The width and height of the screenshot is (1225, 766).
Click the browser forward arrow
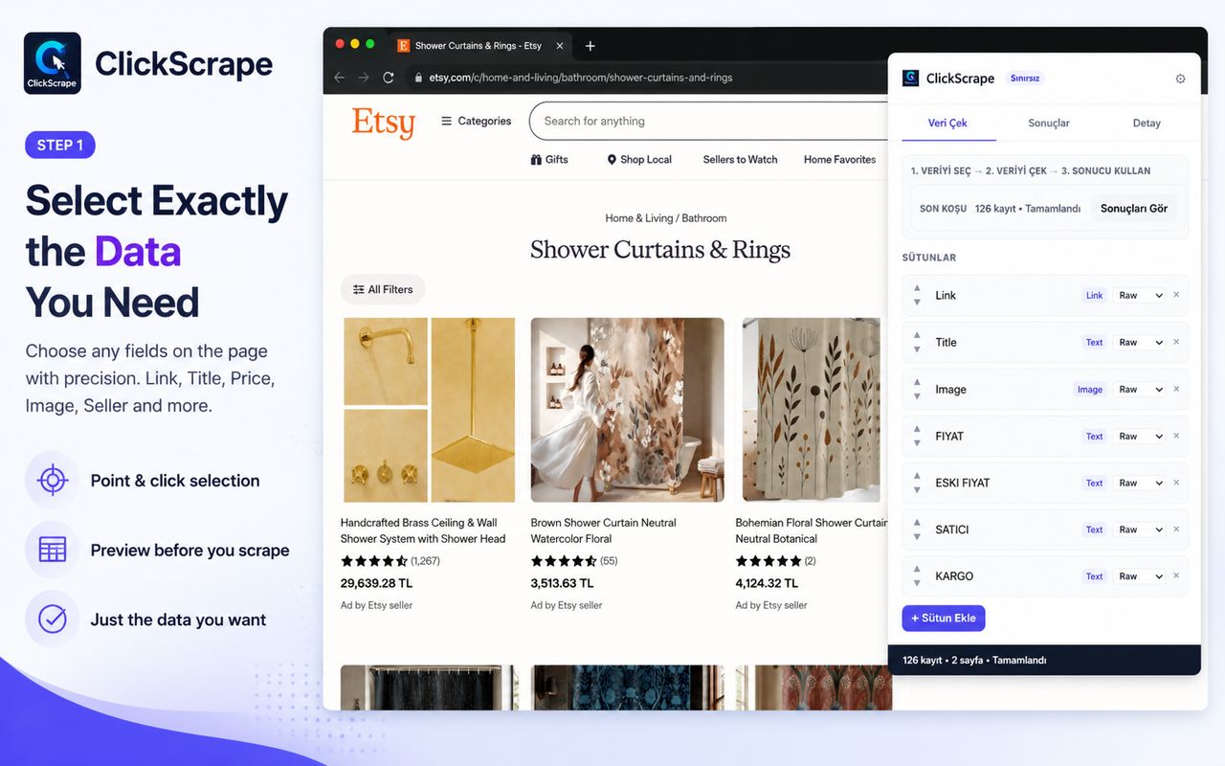pyautogui.click(x=364, y=78)
